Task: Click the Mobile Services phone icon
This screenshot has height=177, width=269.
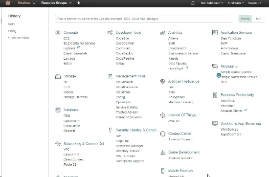Action: (x=163, y=171)
